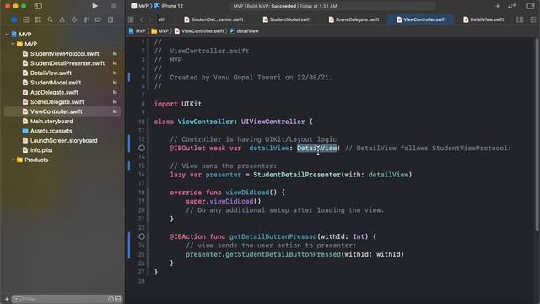
Task: Open editor options menu
Action: pyautogui.click(x=520, y=19)
